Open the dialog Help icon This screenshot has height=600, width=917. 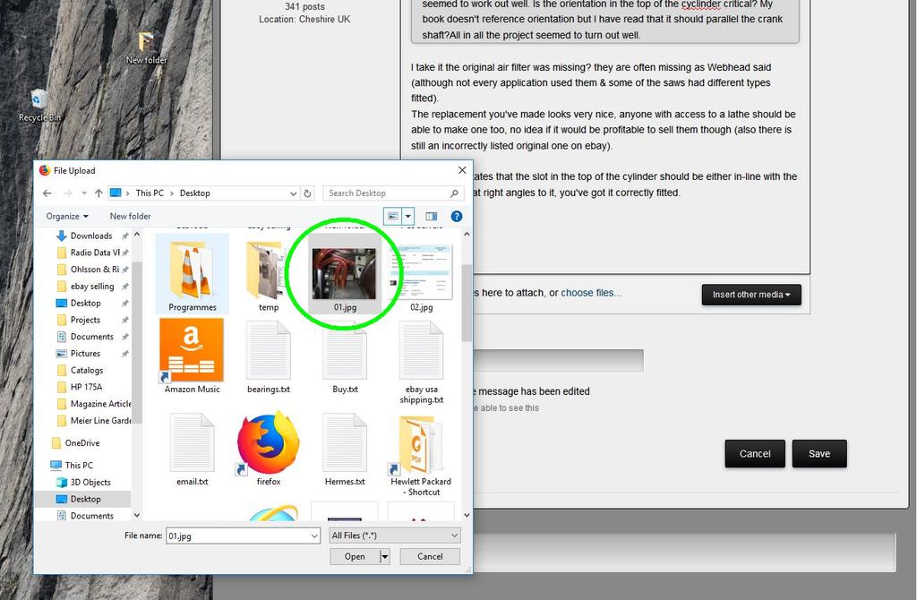[x=456, y=216]
